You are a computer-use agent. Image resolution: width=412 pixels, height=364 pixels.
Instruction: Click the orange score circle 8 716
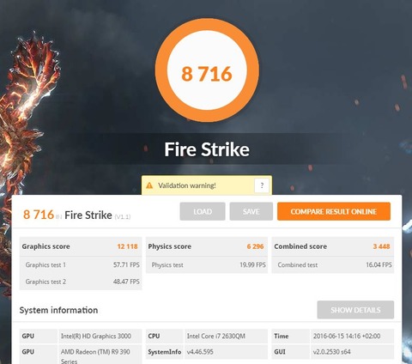point(207,70)
